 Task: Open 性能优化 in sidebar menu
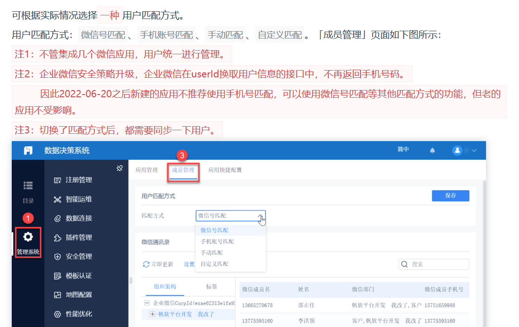pos(79,314)
